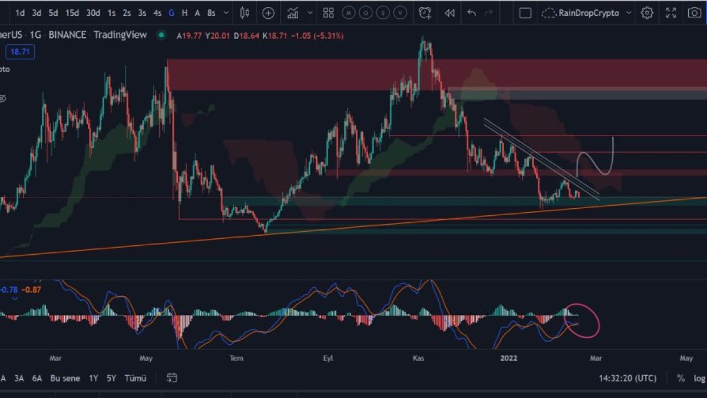
Task: Open the RainDropCrypto layout dropdown
Action: click(629, 12)
